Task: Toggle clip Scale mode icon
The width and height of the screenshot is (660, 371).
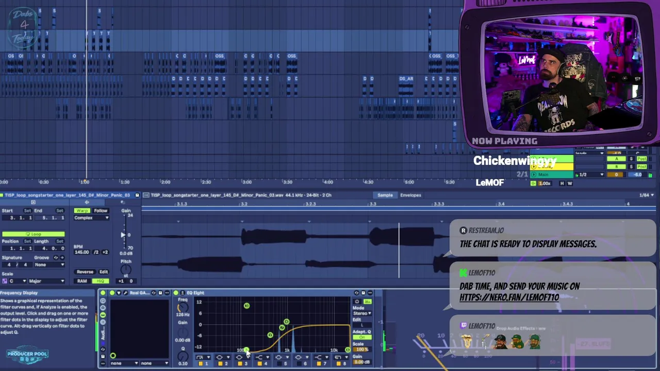Action: point(5,281)
